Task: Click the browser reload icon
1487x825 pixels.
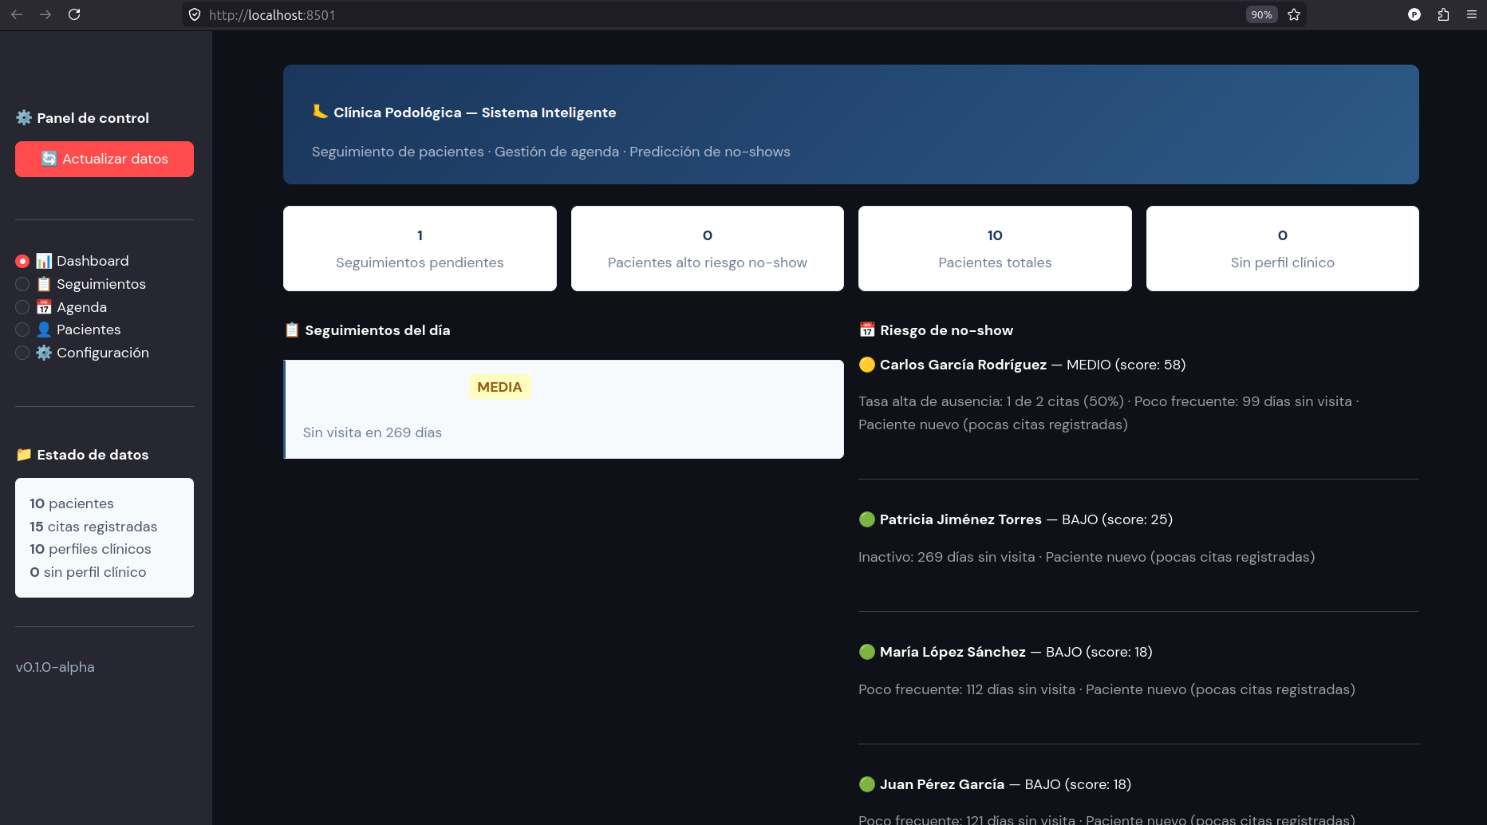Action: 74,14
